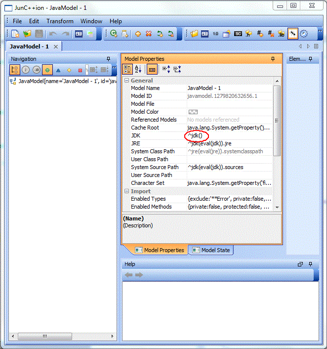Click the Alphabetical A-Z sort icon

138,69
